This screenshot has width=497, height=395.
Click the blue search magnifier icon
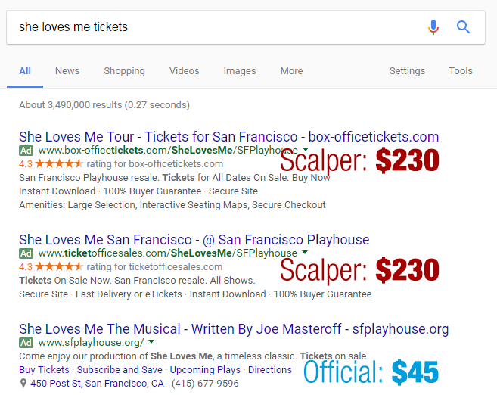point(463,27)
